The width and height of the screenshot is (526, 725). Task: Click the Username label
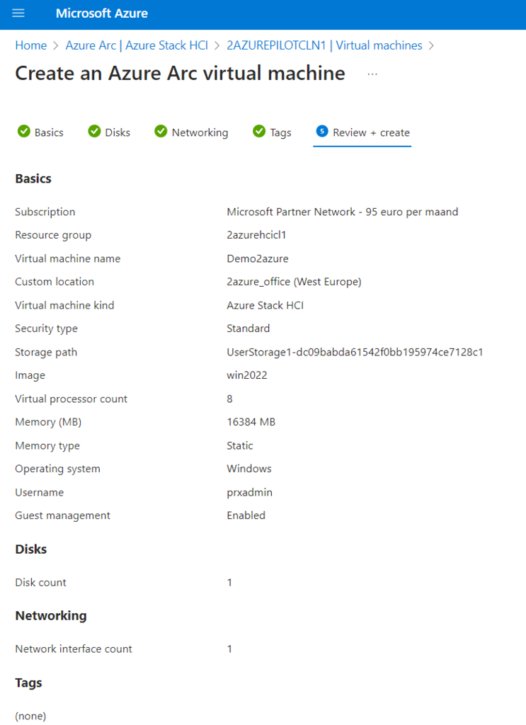39,493
